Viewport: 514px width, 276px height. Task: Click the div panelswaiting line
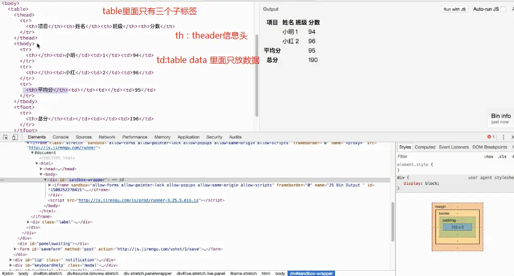click(54, 244)
